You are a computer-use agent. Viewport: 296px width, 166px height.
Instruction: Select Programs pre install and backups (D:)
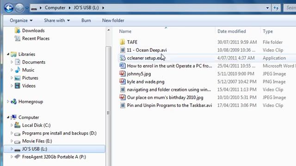59,133
